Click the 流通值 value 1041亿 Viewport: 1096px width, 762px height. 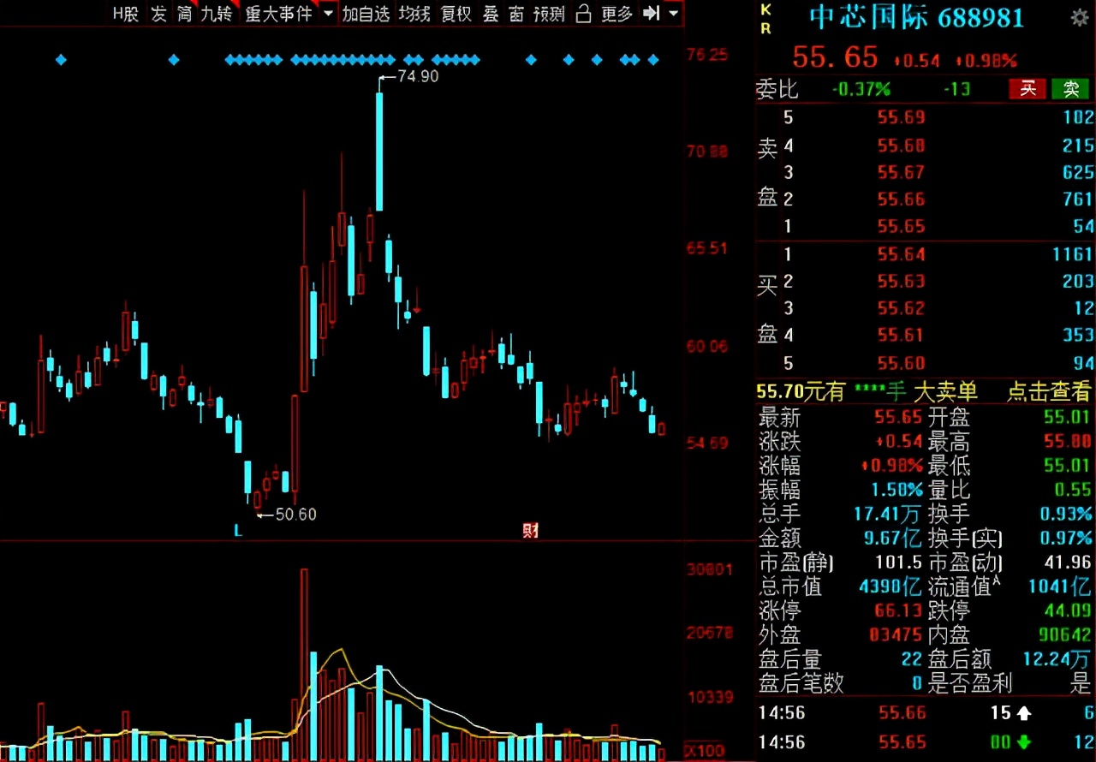(1060, 586)
